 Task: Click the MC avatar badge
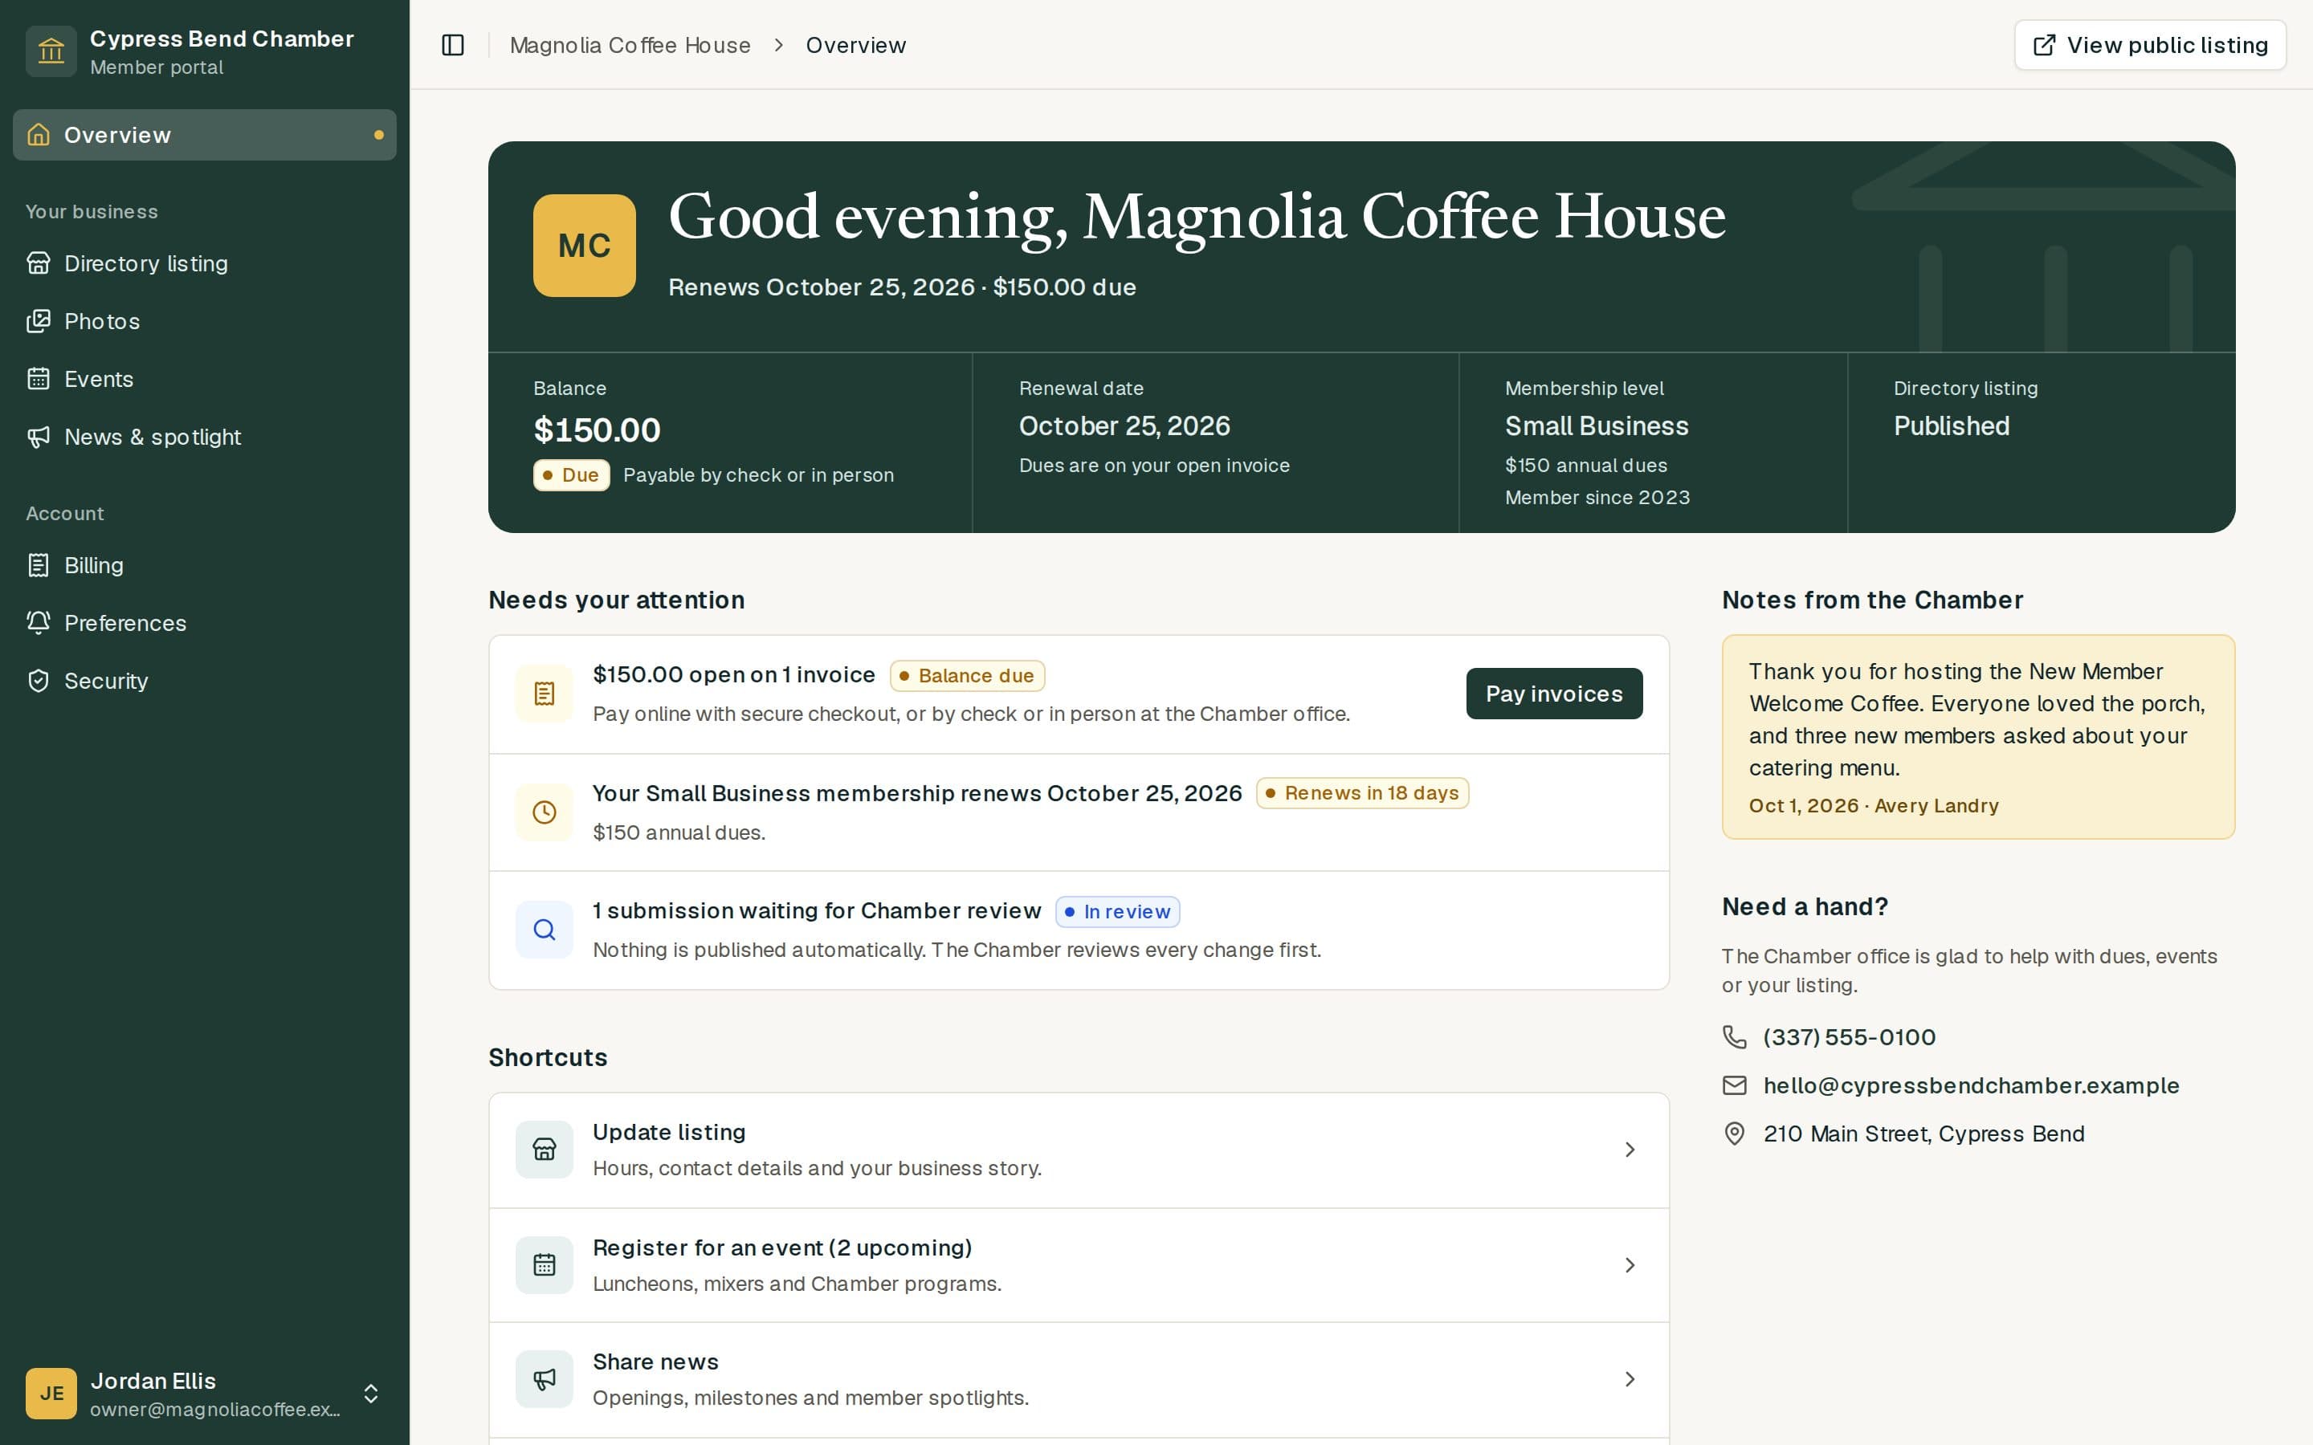click(x=584, y=246)
